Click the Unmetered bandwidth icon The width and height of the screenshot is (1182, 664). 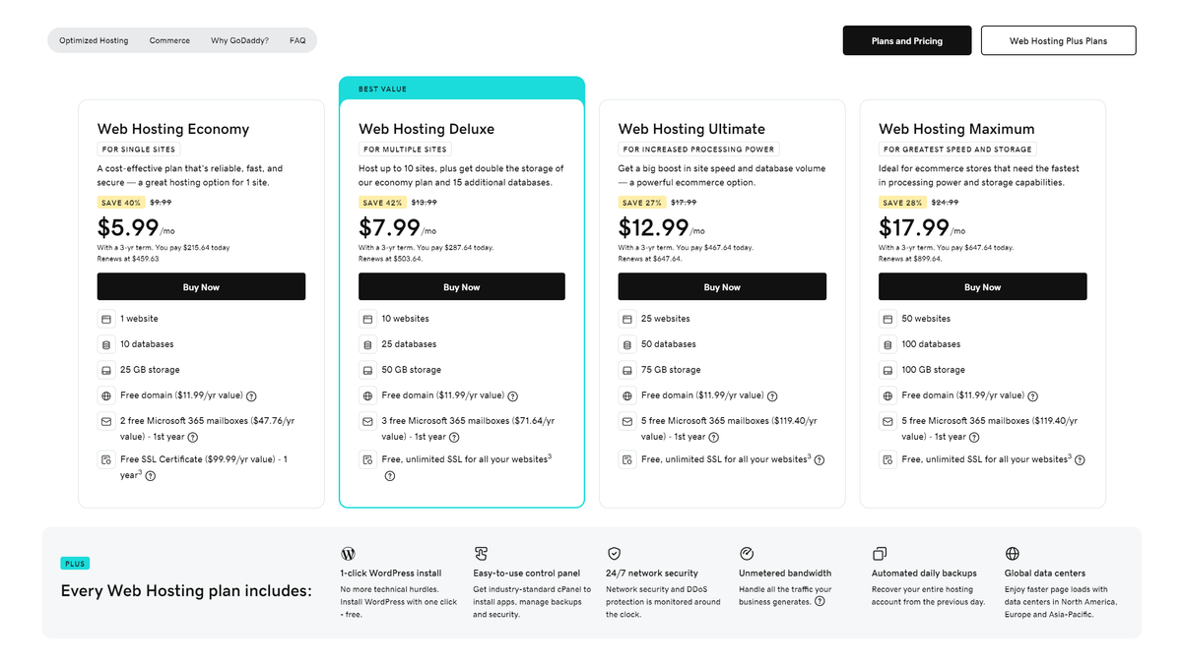click(747, 553)
